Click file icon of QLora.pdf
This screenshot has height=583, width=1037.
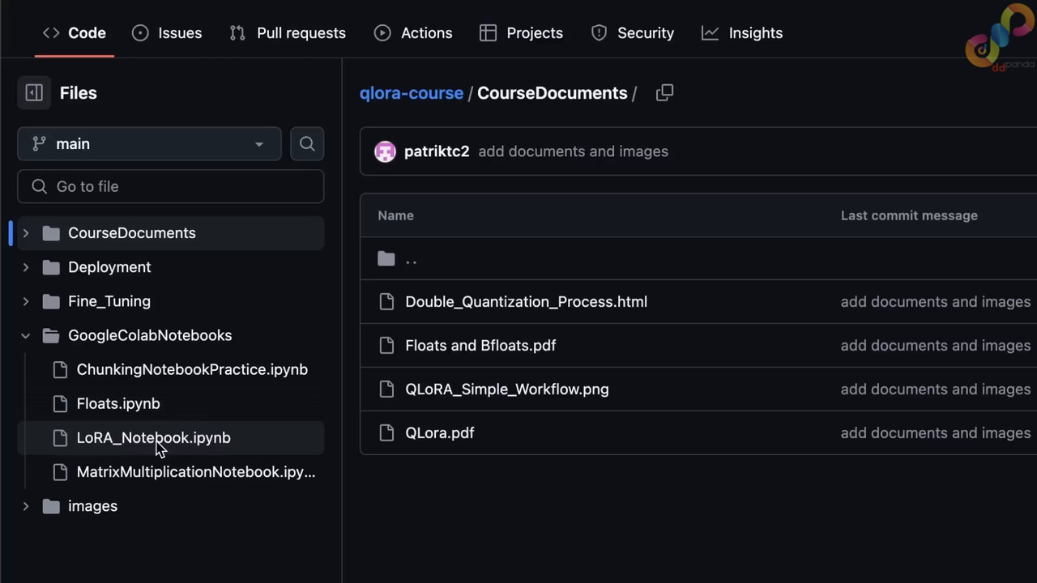click(x=386, y=433)
